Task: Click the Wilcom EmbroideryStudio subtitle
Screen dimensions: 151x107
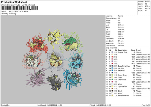Action: pos(18,5)
